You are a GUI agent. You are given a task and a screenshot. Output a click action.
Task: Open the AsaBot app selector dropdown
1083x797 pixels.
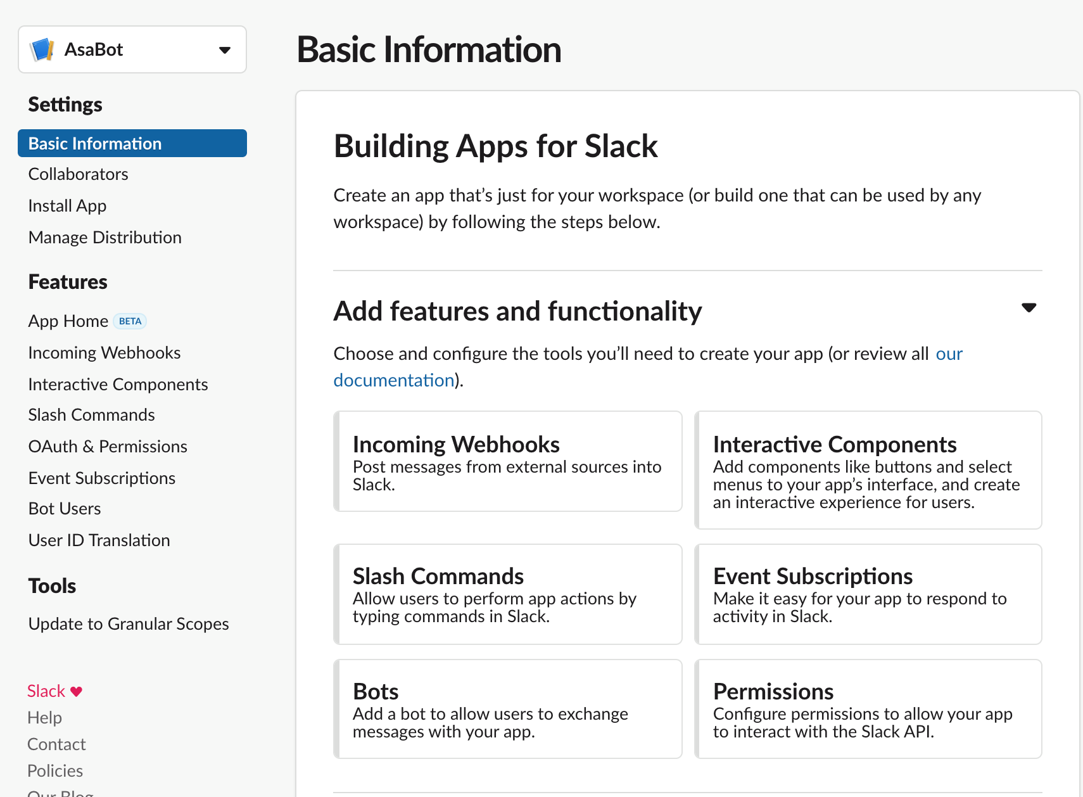(x=224, y=50)
